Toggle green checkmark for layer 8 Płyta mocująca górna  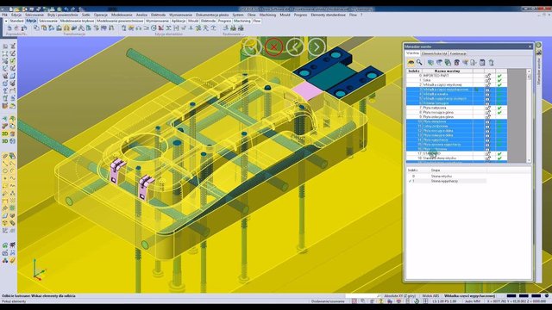499,113
